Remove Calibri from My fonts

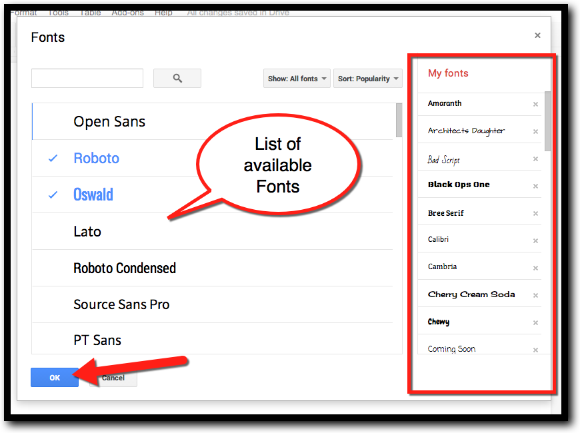[535, 241]
